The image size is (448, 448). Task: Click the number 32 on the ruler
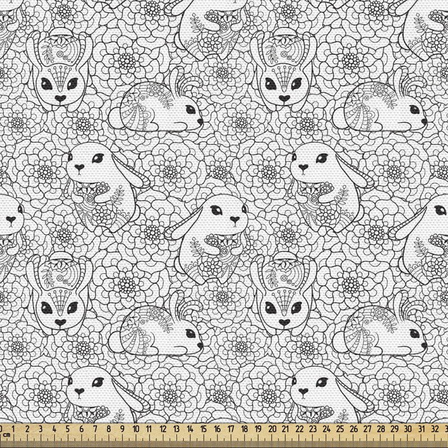coord(436,429)
